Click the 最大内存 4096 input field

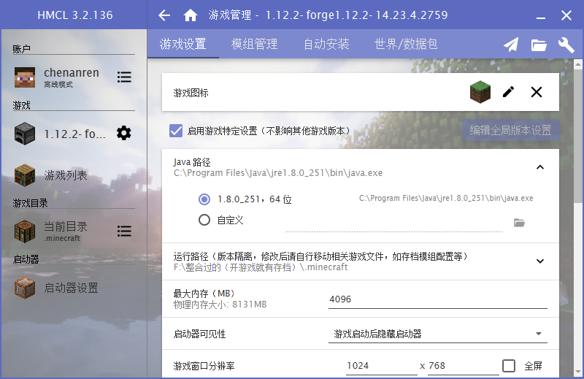437,299
